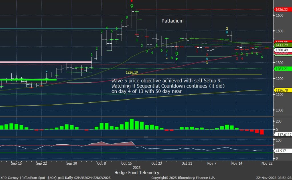The image size is (292, 180).
Task: Click the cyan wave A label
Action: 207,58
